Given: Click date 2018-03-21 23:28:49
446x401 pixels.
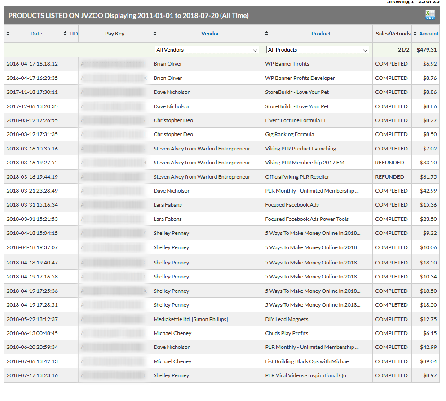Looking at the screenshot, I should click(32, 191).
